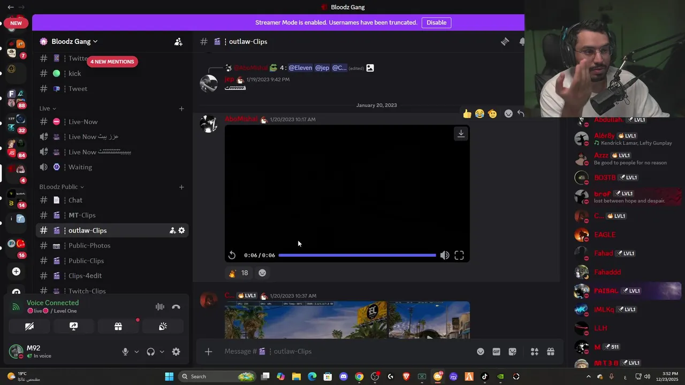Attach a file with the plus button
Screen dimensions: 685x385
pos(208,351)
